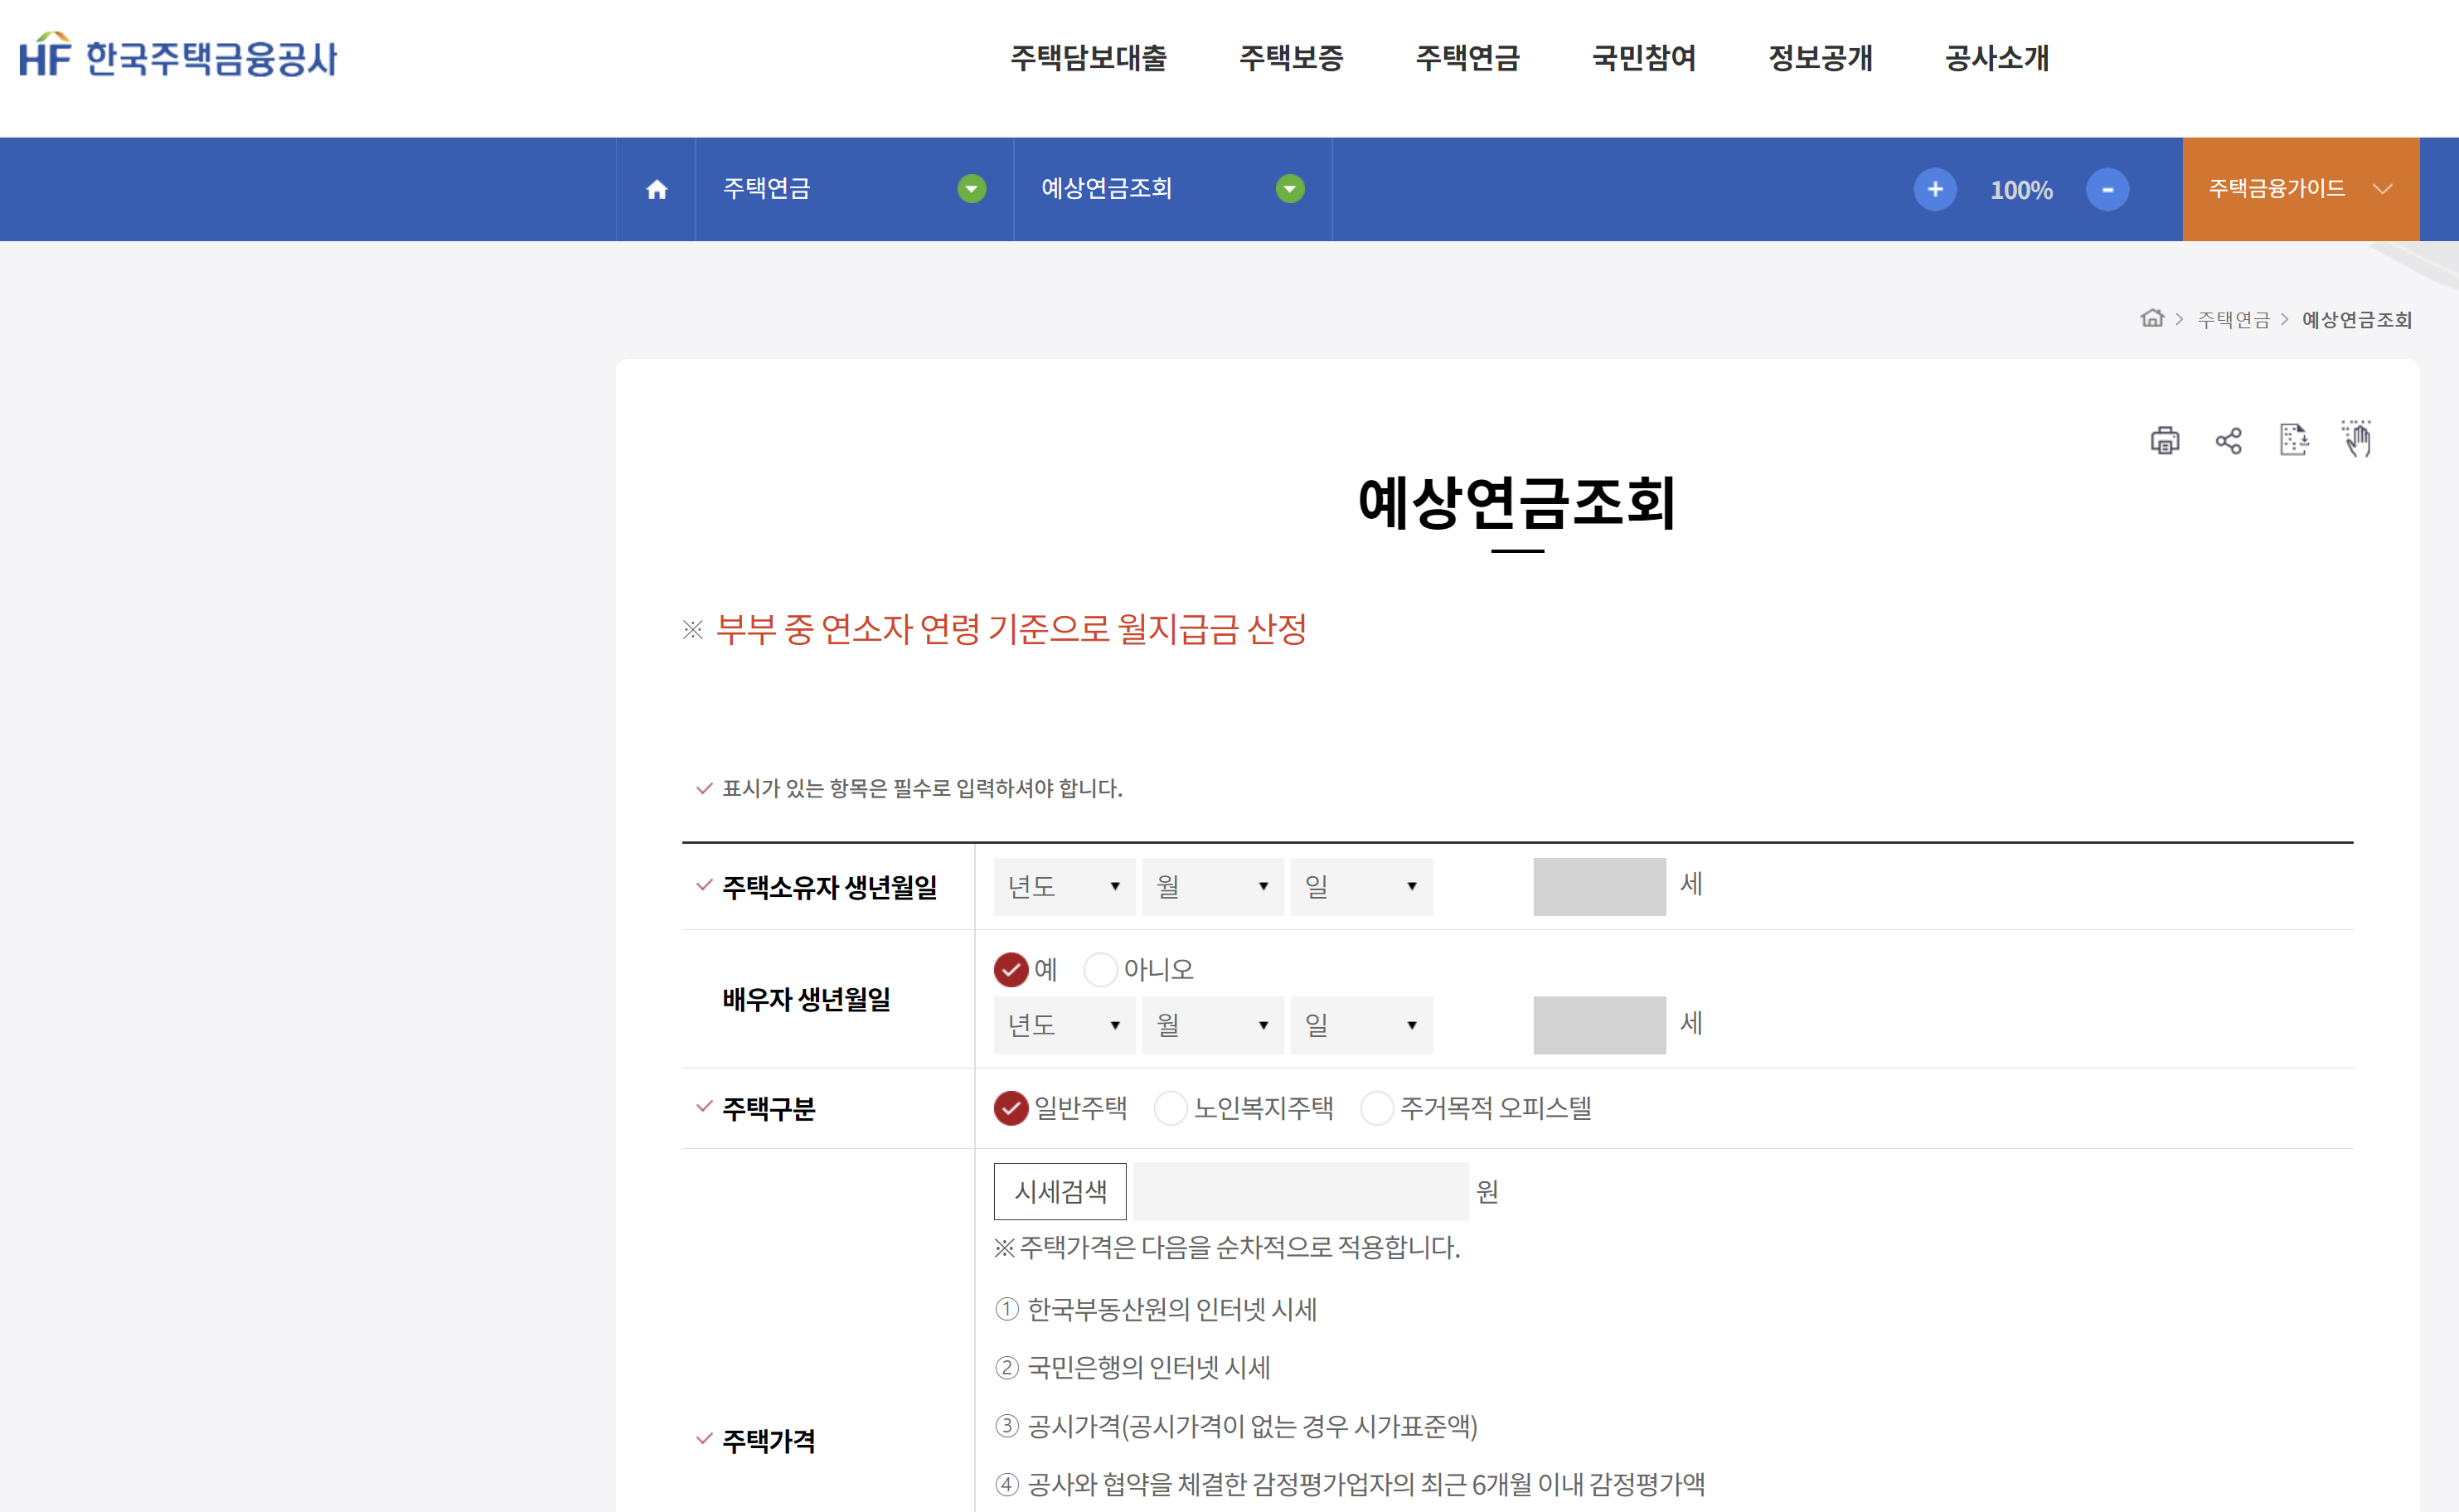
Task: Expand the 예상연금조회 green arrow dropdown
Action: (1290, 188)
